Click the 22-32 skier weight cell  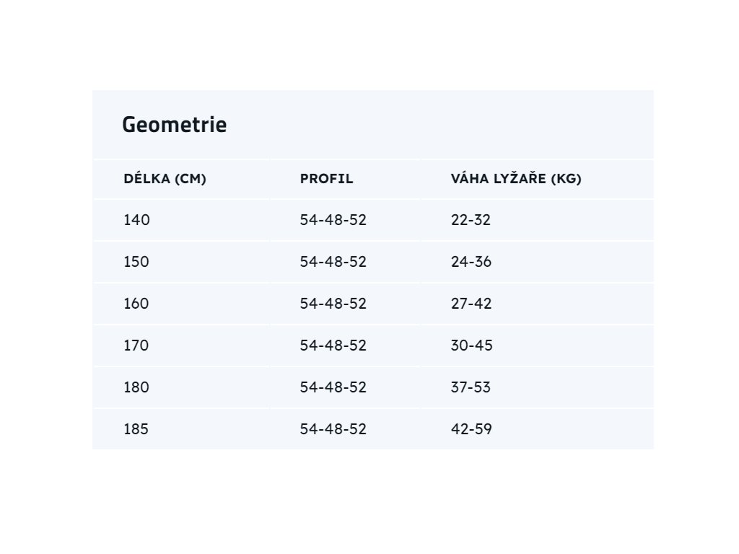[471, 220]
